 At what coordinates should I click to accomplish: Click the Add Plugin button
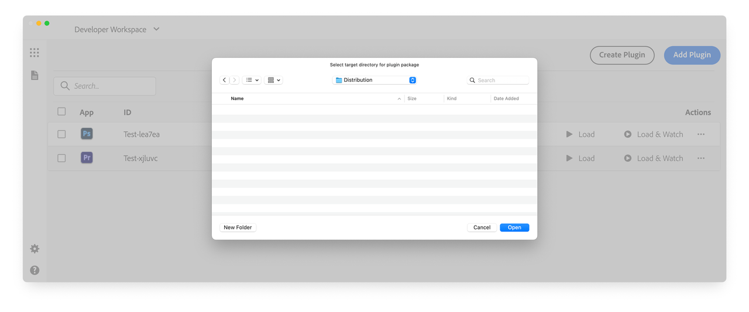click(x=692, y=55)
